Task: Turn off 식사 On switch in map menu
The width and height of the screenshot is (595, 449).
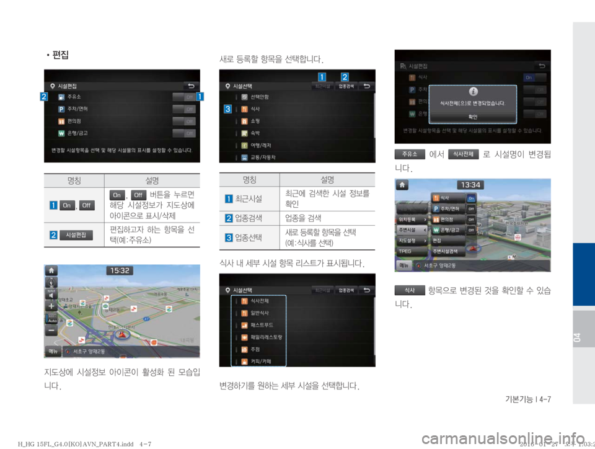Action: point(471,198)
